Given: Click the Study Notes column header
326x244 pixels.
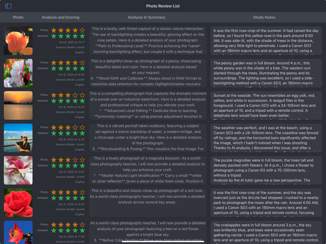Looking at the screenshot, I should pos(264,18).
